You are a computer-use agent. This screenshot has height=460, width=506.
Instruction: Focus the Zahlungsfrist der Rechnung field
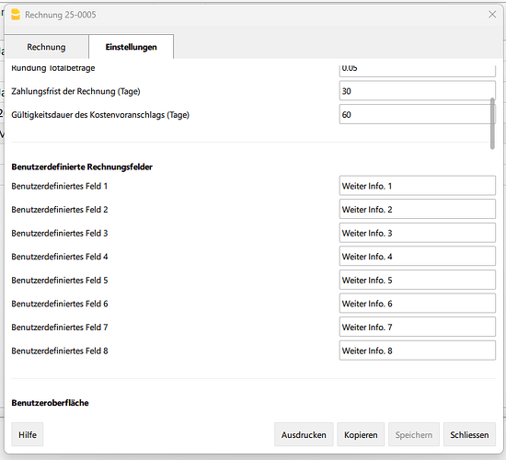[418, 91]
